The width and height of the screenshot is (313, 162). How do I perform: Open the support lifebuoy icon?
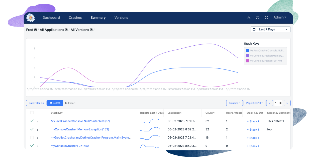266,18
